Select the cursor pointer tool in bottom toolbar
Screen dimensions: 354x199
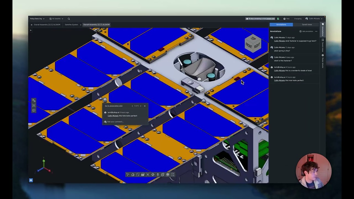coord(128,174)
